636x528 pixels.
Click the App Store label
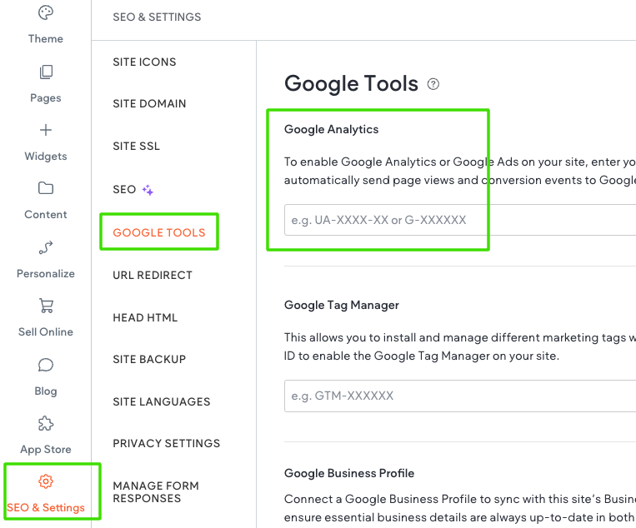tap(45, 450)
